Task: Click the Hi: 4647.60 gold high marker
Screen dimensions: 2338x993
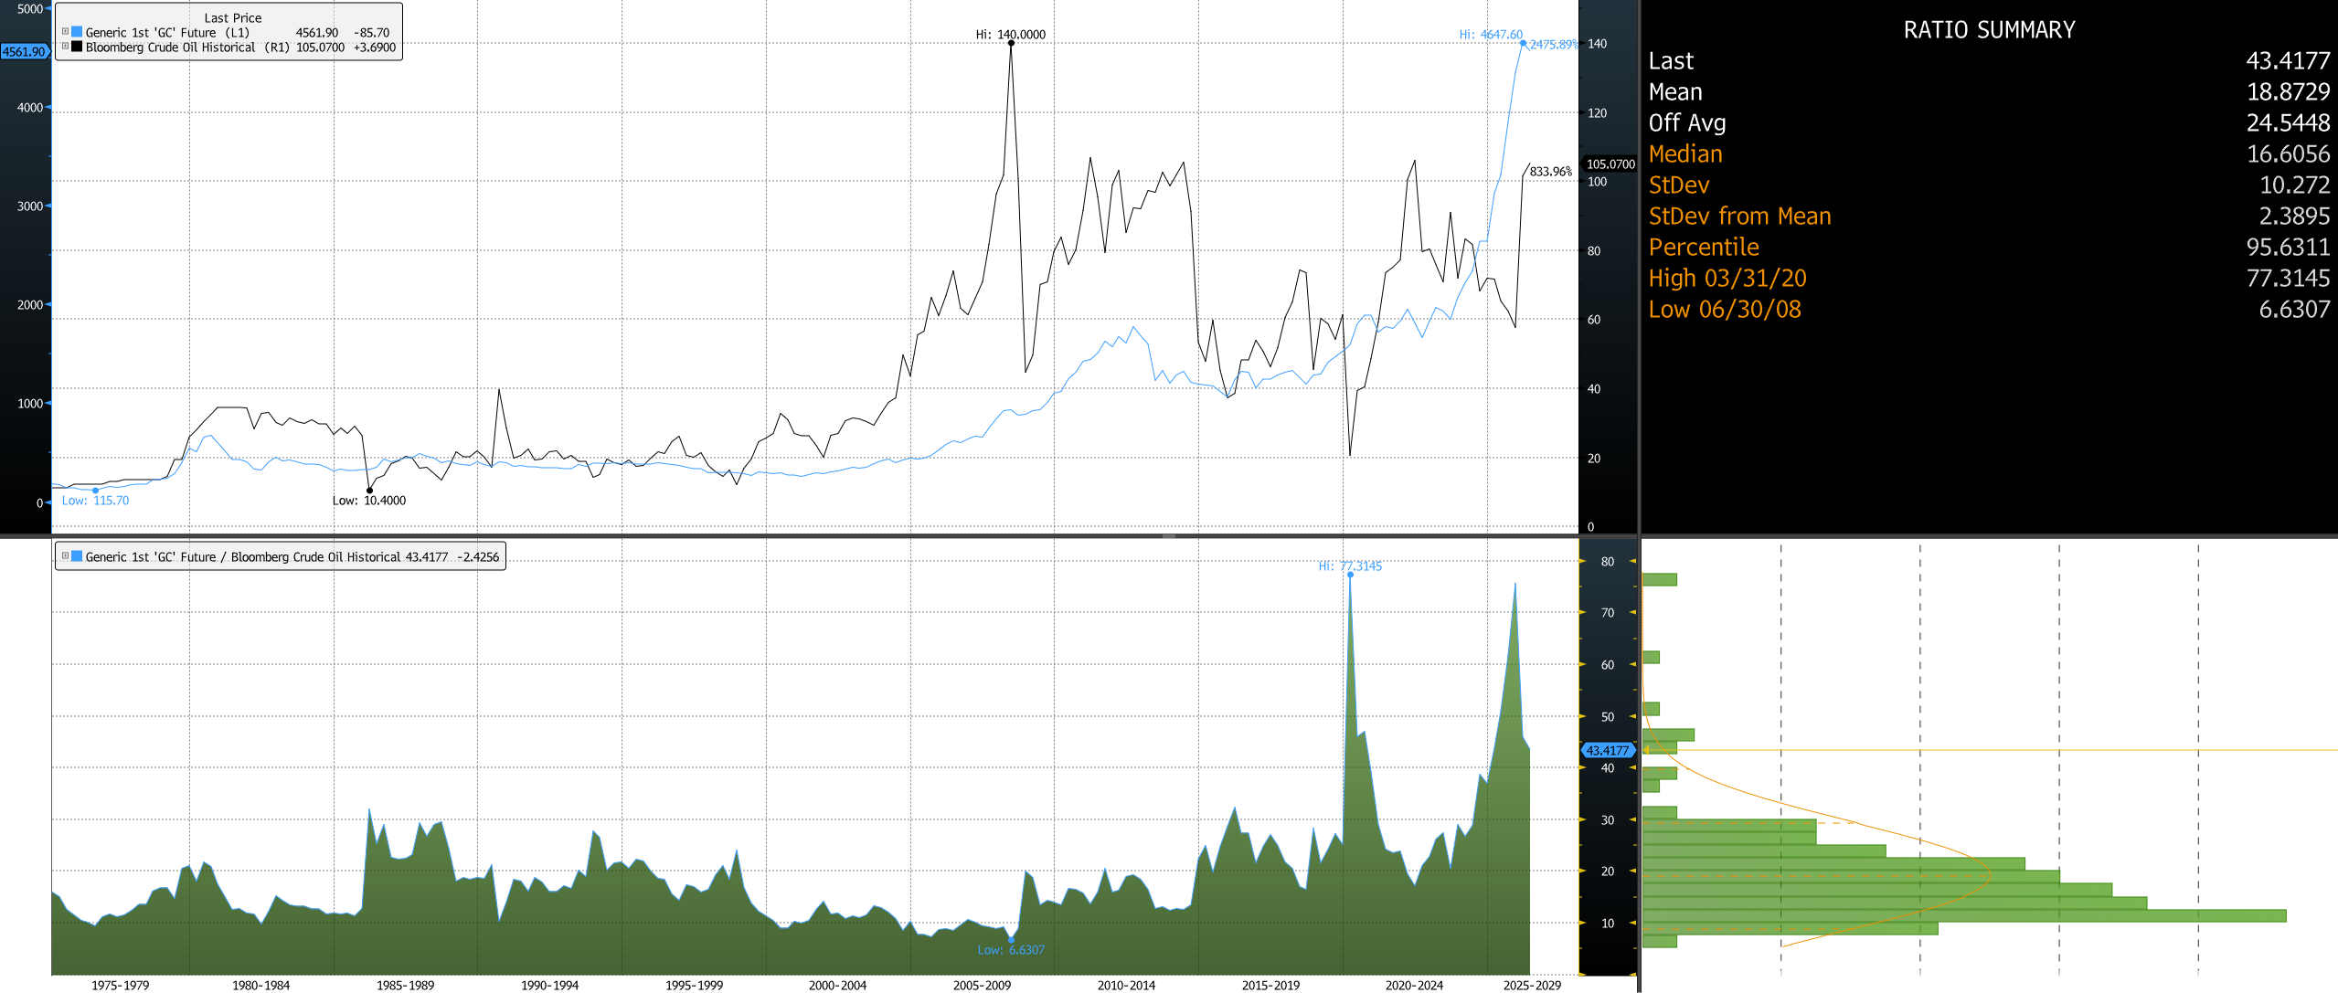Action: 1523,43
